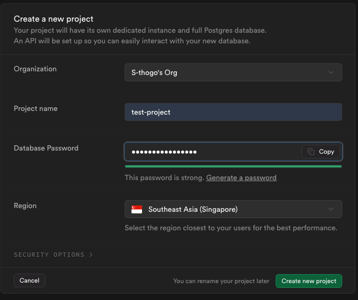Click the Database Password field label
358x300 pixels.
(46, 148)
